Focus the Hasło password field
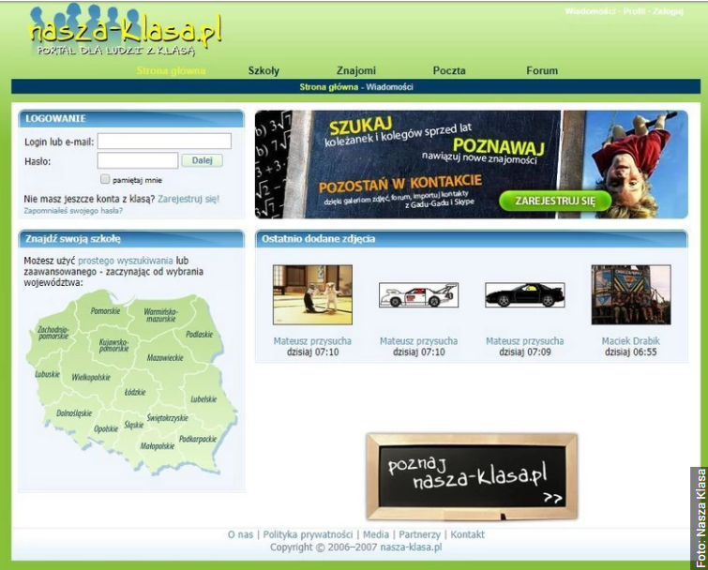This screenshot has width=708, height=570. (x=137, y=160)
